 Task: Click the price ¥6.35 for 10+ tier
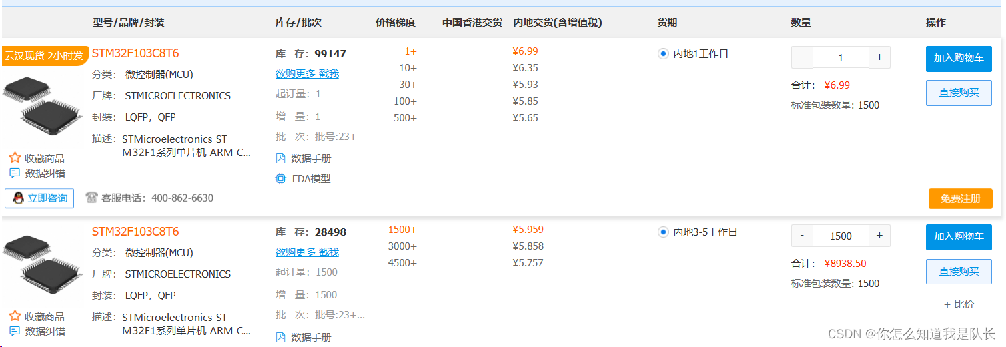click(525, 67)
